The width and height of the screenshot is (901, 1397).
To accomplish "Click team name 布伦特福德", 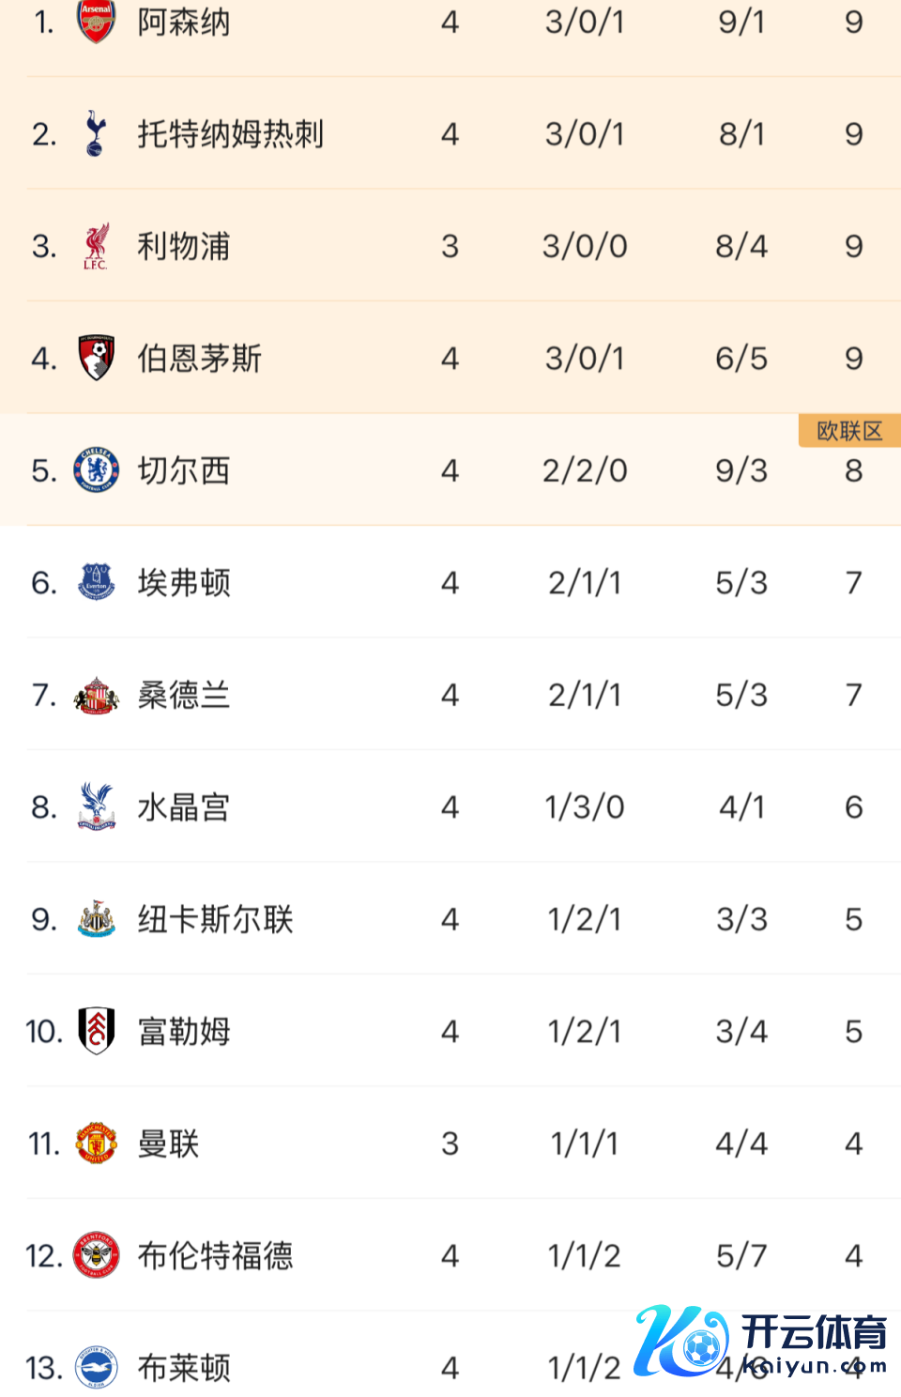I will (216, 1255).
